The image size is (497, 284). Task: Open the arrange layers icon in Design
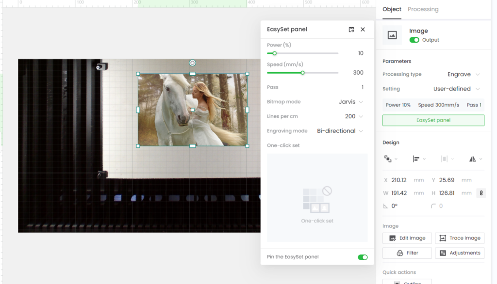(391, 159)
